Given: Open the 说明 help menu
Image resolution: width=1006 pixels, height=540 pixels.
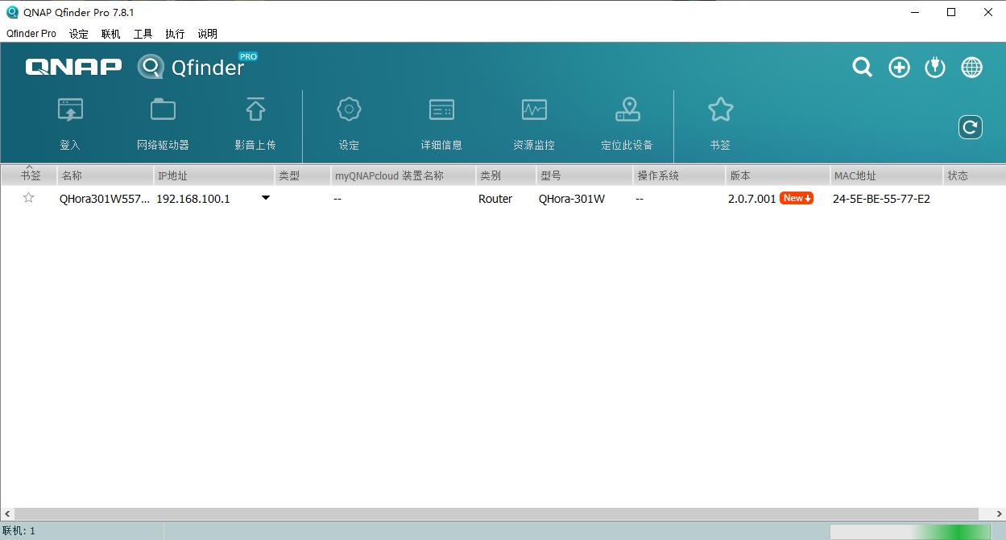Looking at the screenshot, I should pyautogui.click(x=206, y=34).
